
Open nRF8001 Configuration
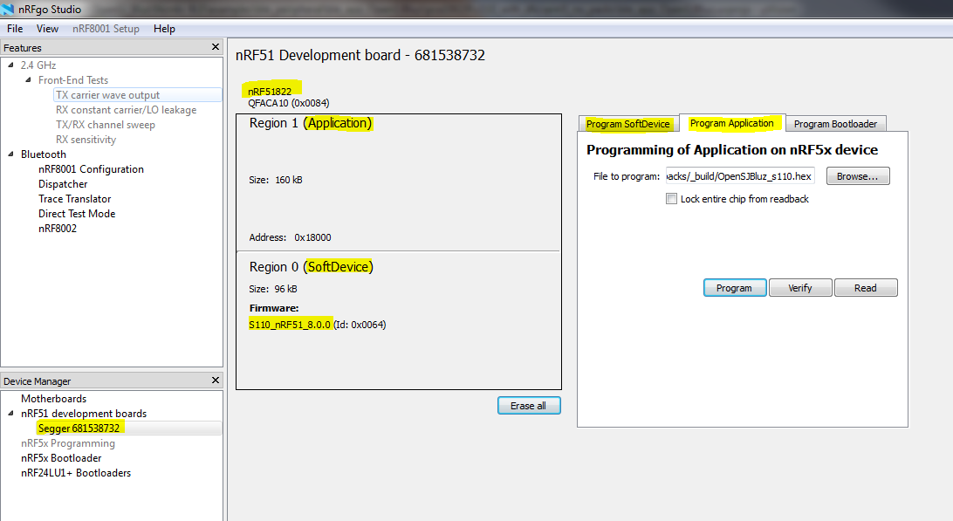coord(91,169)
